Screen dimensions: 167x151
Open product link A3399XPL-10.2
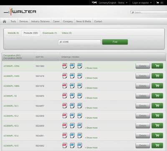(11, 116)
